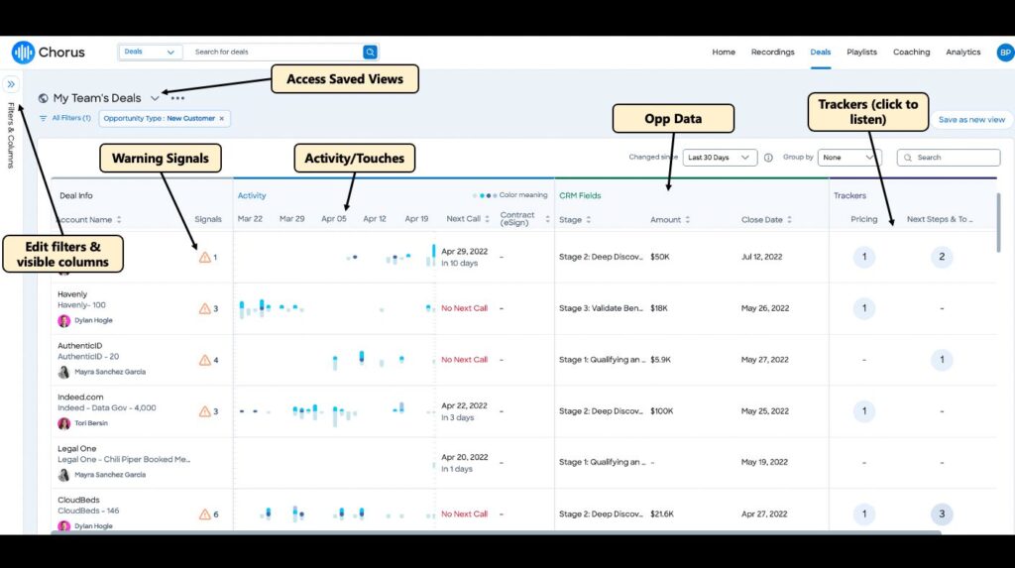Open saved views chevron next to My Team's Deals
This screenshot has width=1015, height=568.
155,98
